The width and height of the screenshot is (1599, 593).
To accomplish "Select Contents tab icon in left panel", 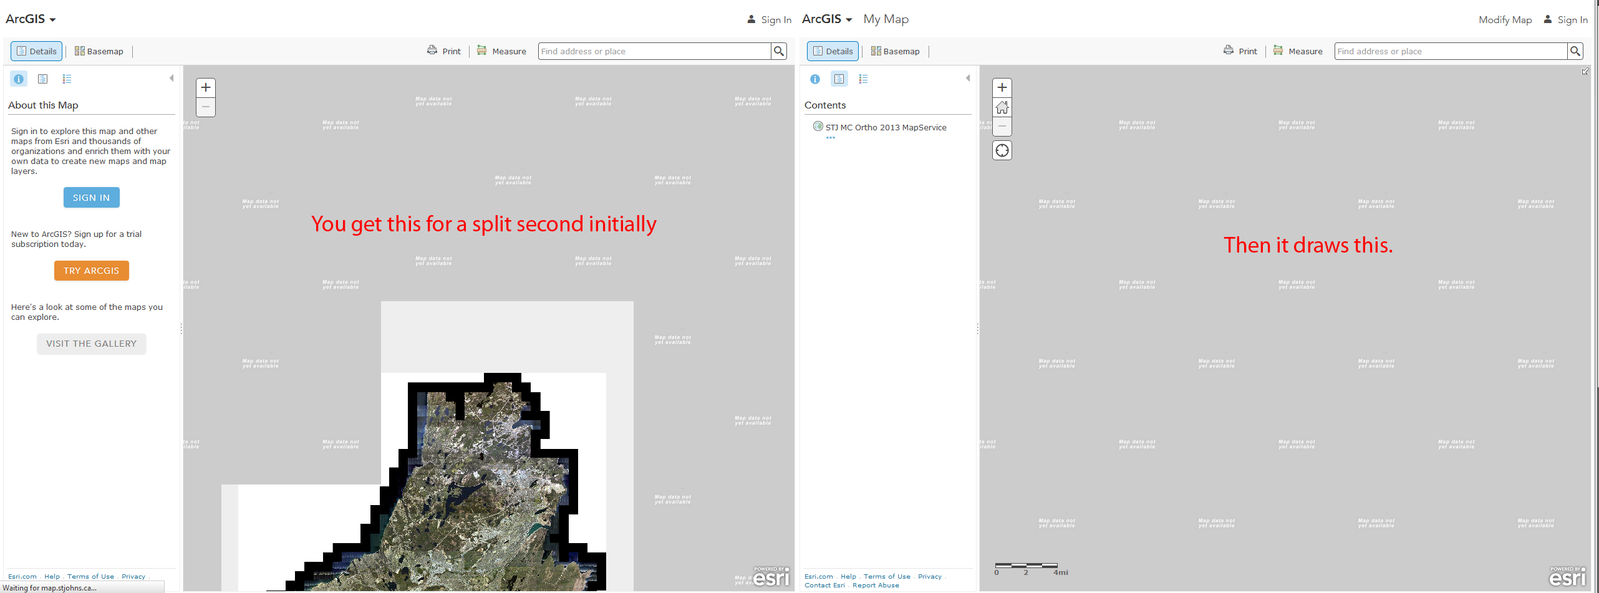I will pos(43,79).
